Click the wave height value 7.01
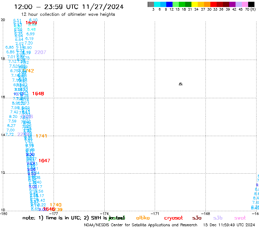This screenshot has width=259, height=228. 11,57
